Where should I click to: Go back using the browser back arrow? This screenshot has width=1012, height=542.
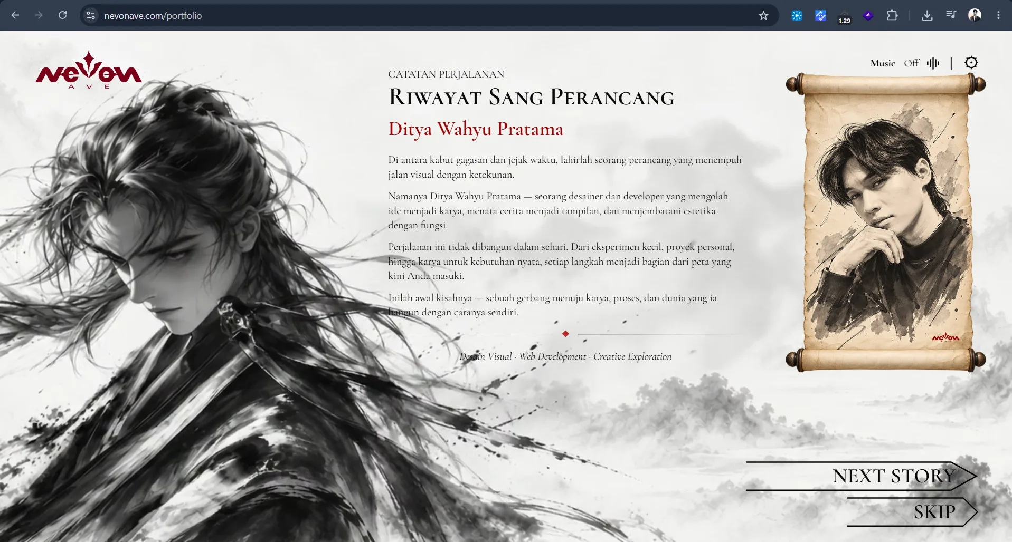15,15
